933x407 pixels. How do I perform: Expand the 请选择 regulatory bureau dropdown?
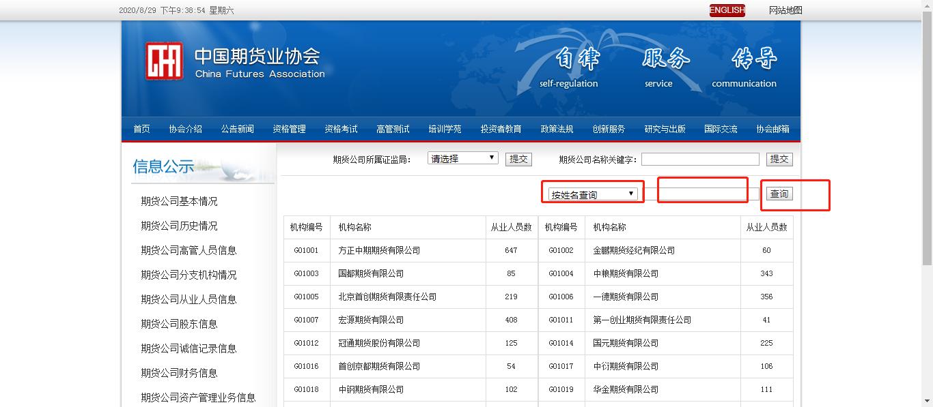tap(463, 158)
